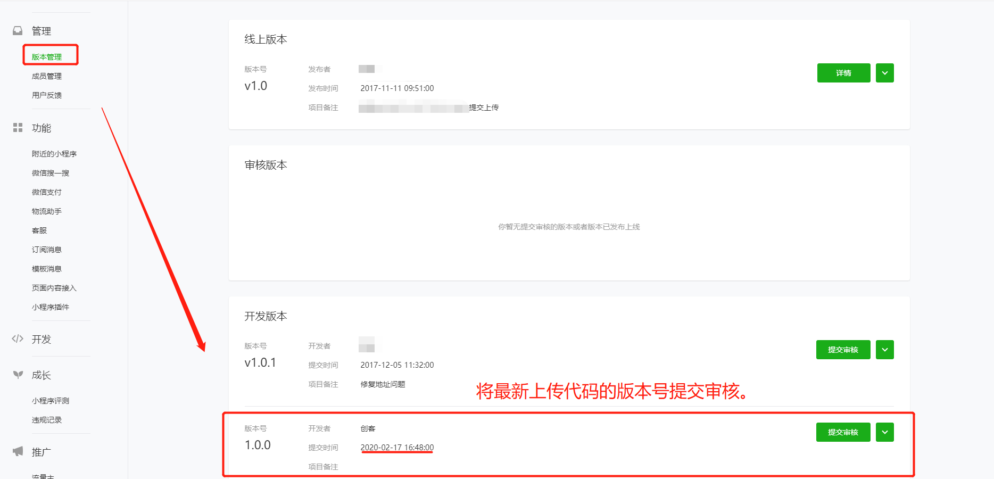Open 版本管理 in the sidebar
This screenshot has width=994, height=479.
coord(47,57)
